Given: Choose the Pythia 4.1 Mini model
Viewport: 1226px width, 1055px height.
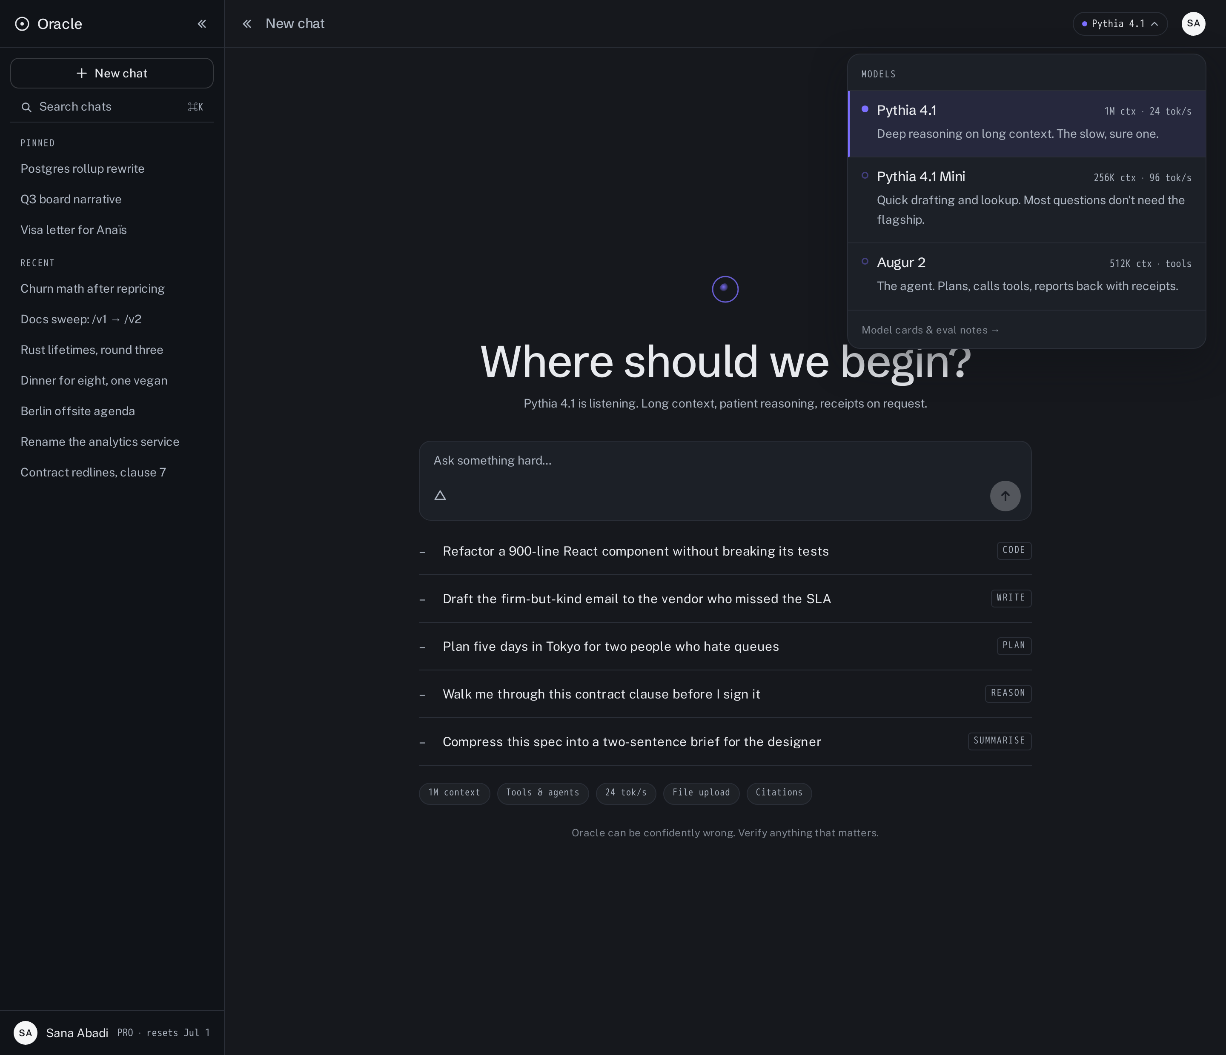Looking at the screenshot, I should [x=1027, y=199].
